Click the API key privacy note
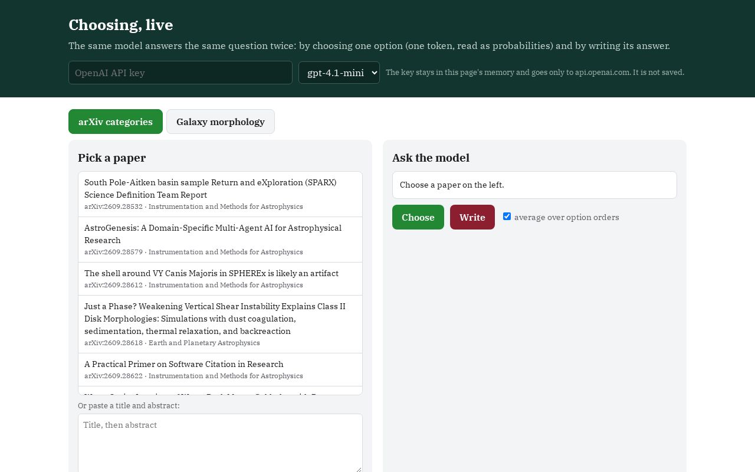The image size is (755, 472). [535, 72]
